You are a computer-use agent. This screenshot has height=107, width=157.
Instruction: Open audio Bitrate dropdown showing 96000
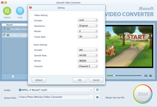click(x=88, y=61)
